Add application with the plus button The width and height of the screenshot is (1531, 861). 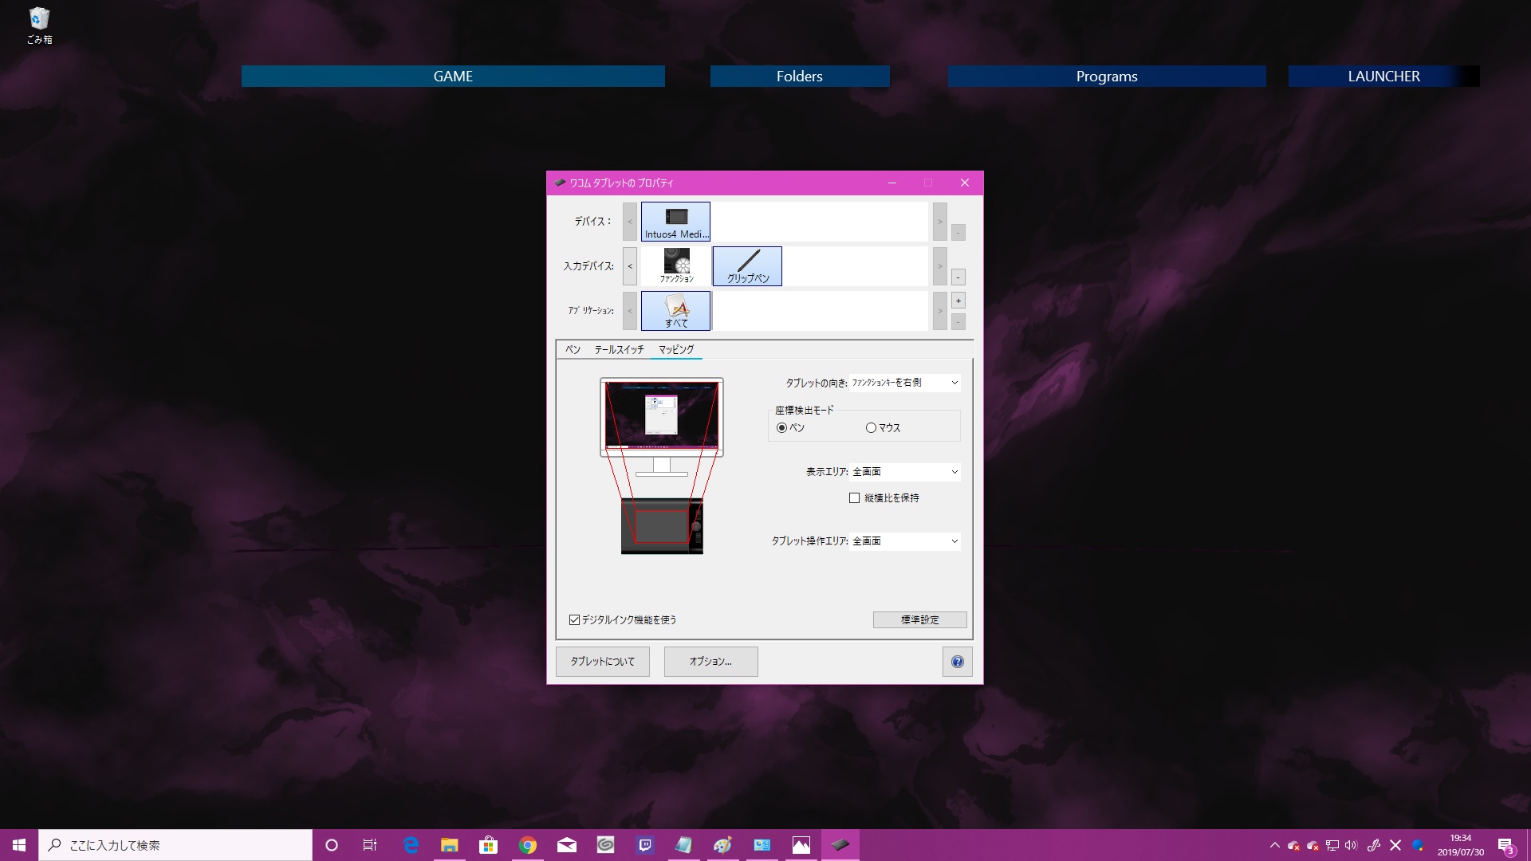click(x=958, y=301)
